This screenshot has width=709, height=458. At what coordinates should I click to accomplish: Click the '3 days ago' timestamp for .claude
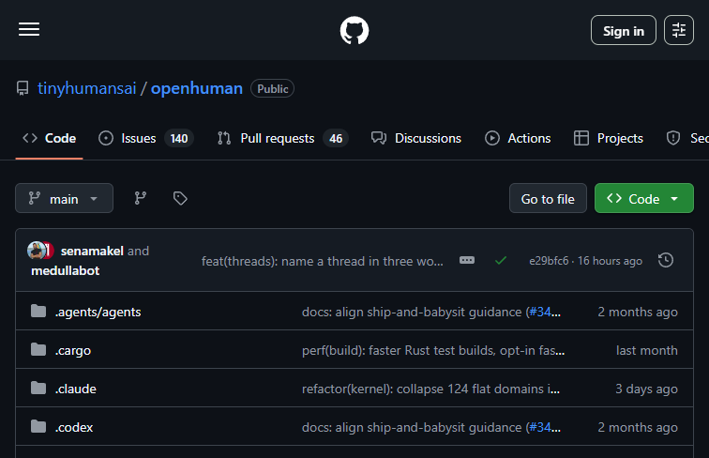(x=646, y=389)
